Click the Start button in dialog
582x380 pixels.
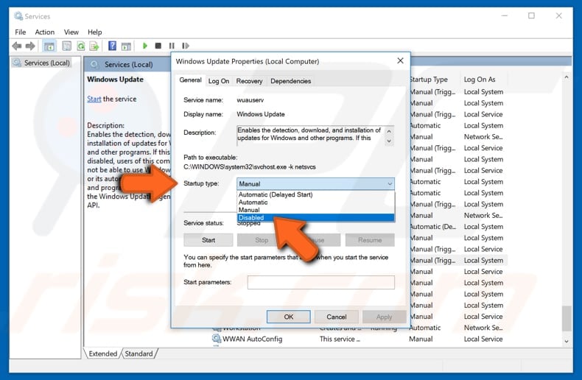point(208,240)
